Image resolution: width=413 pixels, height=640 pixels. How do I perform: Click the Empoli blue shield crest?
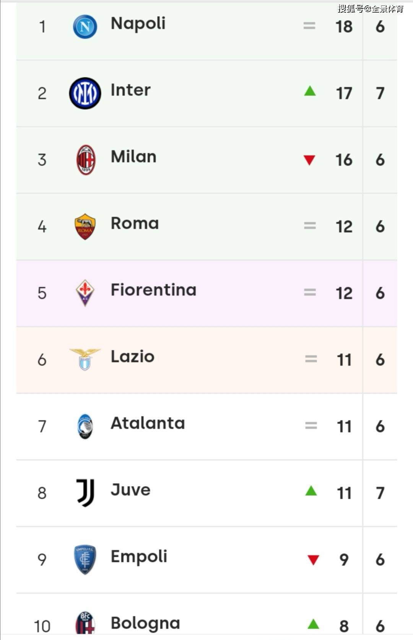(85, 559)
